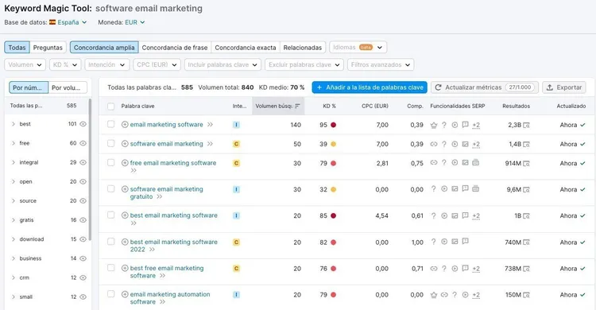The height and width of the screenshot is (310, 596).
Task: Switch to Concordancia de frase
Action: click(x=175, y=48)
